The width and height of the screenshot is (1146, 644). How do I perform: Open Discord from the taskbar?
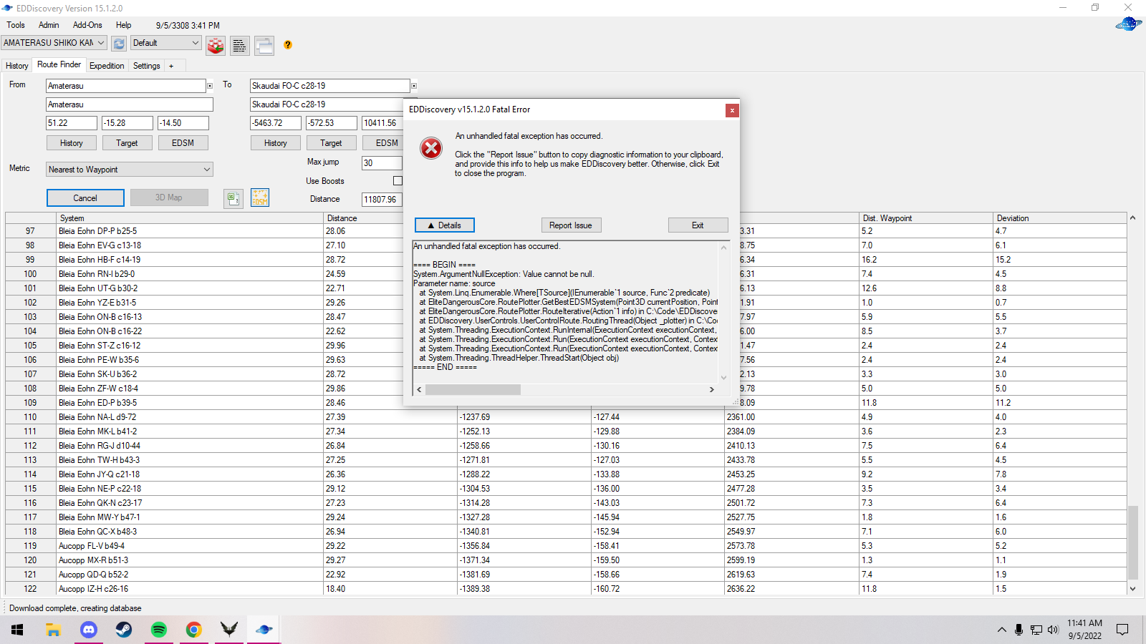[x=88, y=630]
